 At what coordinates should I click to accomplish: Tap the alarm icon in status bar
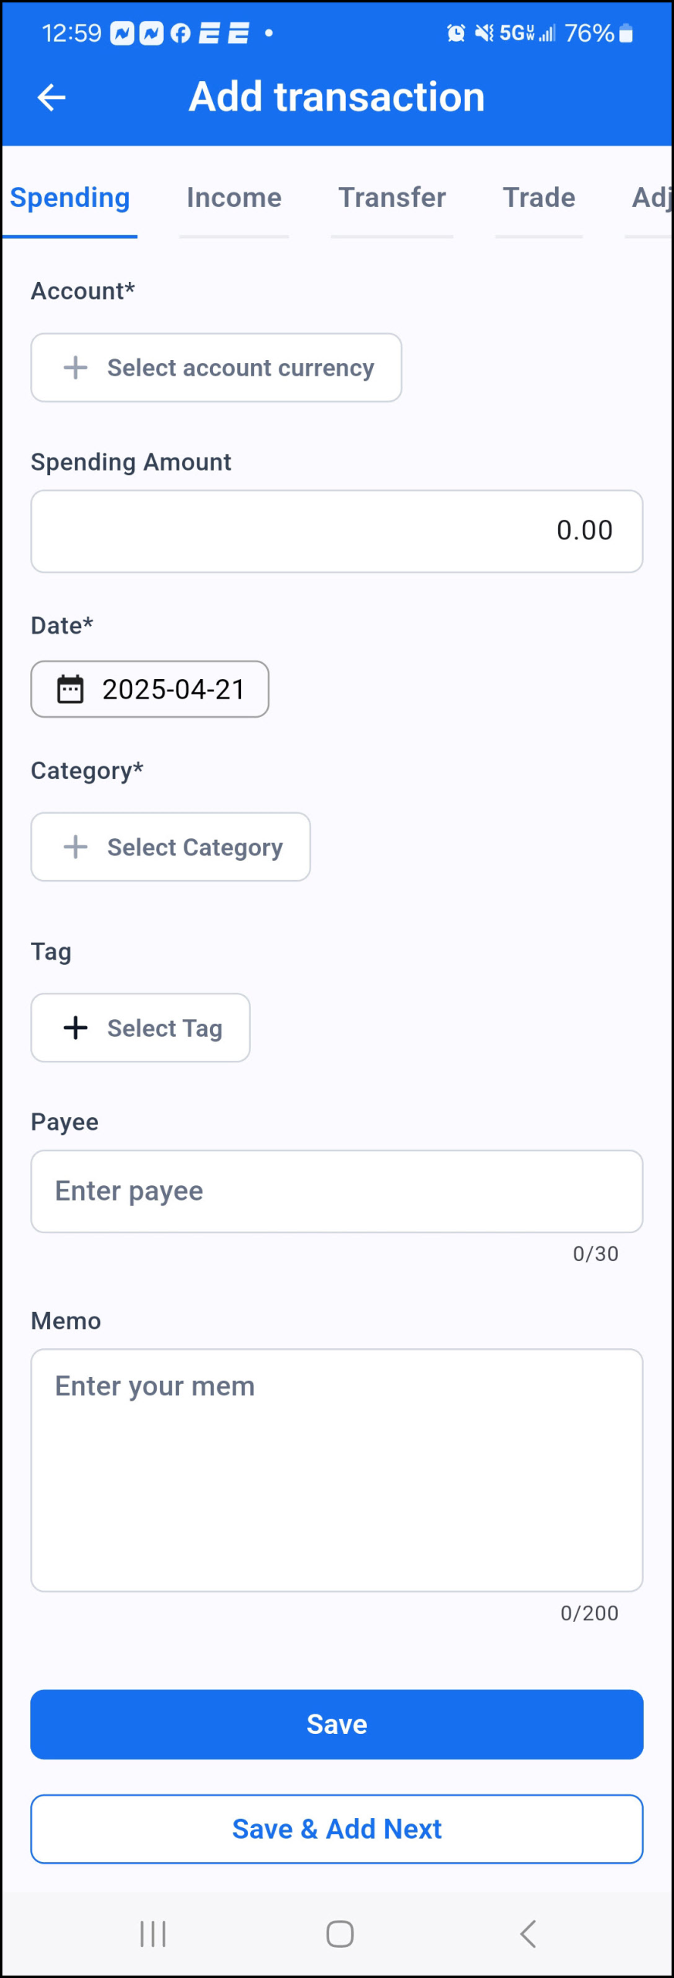pyautogui.click(x=456, y=33)
